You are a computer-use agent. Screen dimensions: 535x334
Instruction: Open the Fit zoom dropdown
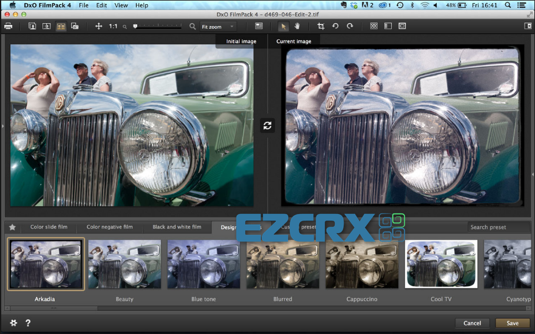tap(217, 27)
